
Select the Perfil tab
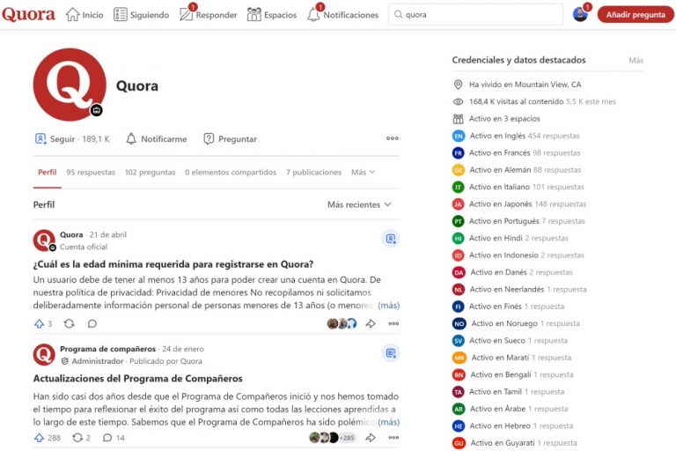(x=47, y=172)
